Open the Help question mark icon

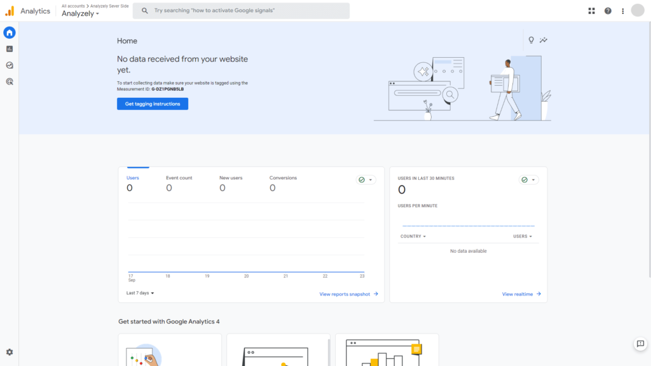[608, 11]
